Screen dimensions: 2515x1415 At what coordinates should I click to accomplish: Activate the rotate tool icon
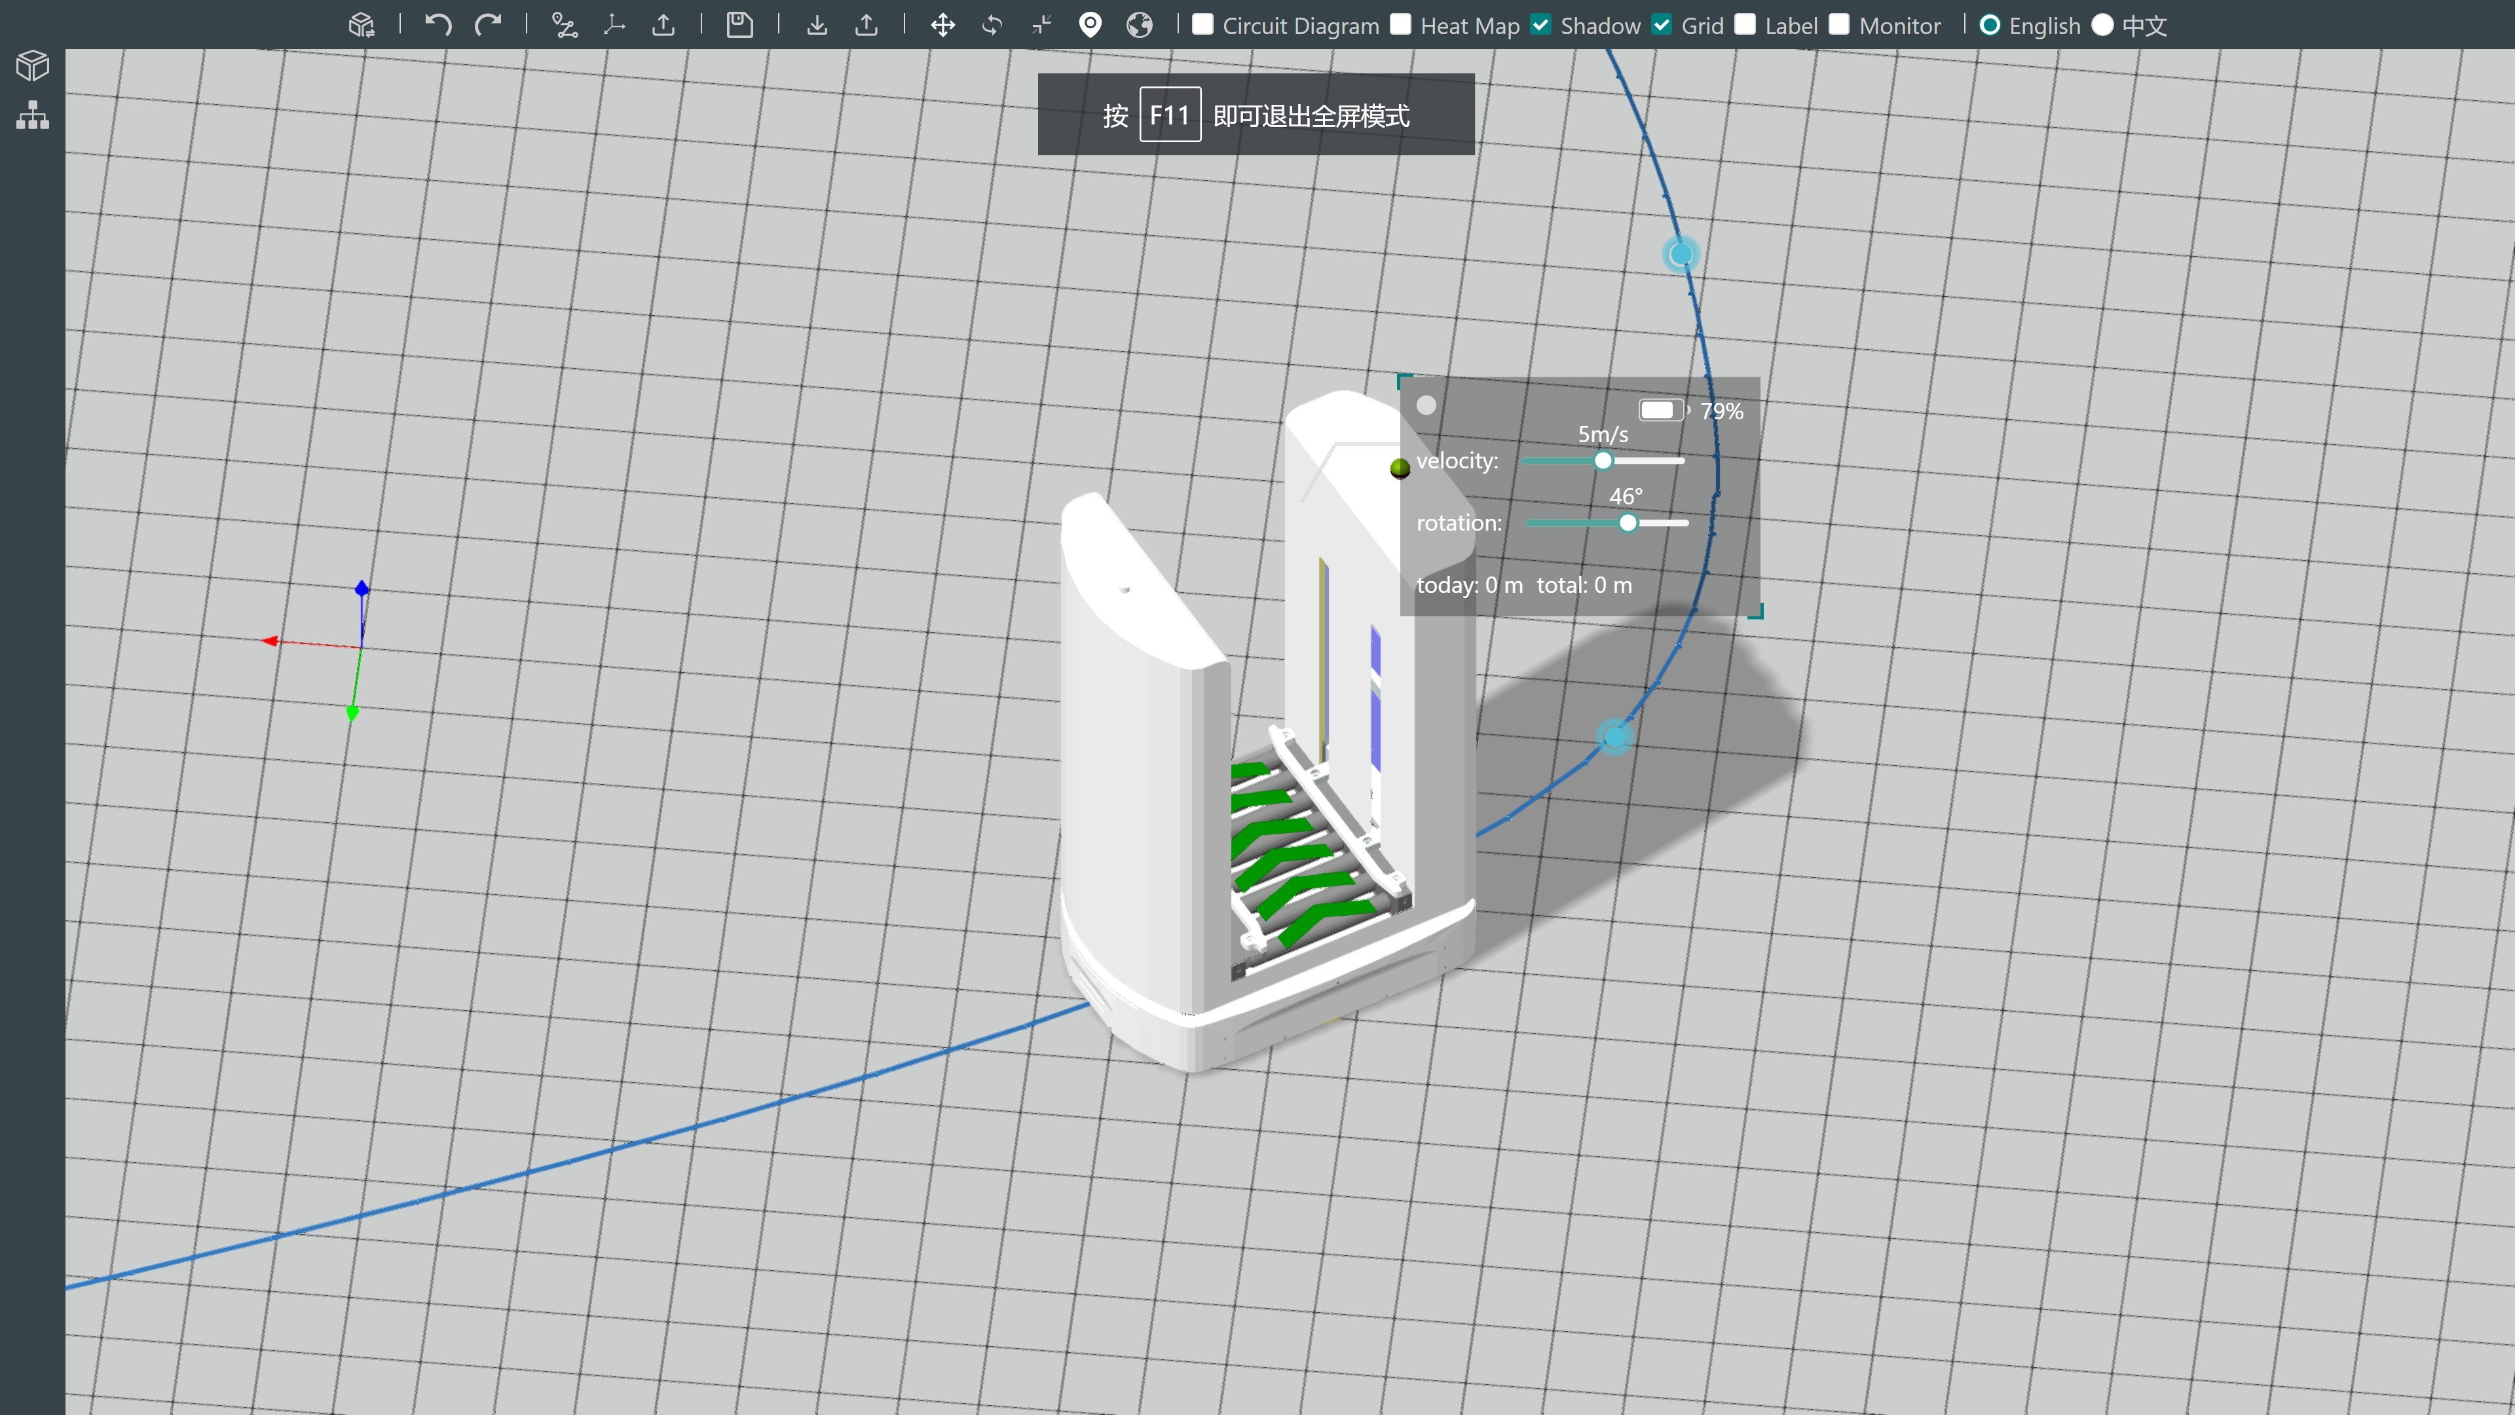coord(992,26)
